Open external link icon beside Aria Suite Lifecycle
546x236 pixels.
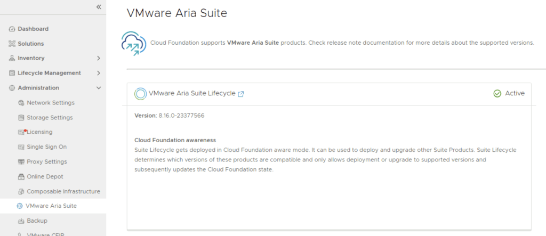tap(241, 94)
